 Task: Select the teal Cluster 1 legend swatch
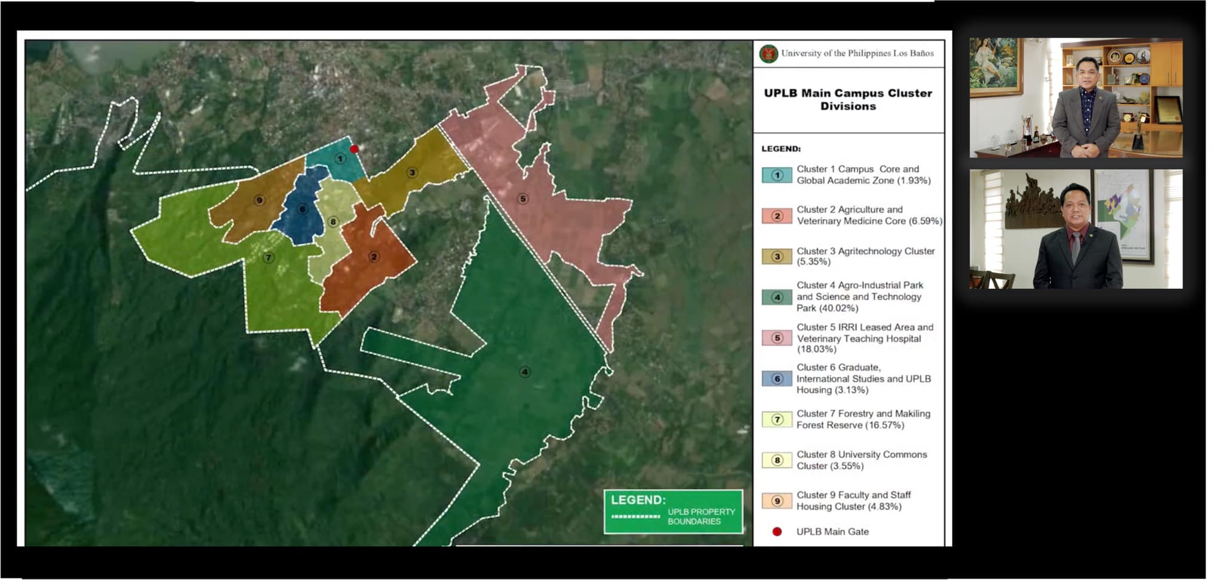pos(777,175)
